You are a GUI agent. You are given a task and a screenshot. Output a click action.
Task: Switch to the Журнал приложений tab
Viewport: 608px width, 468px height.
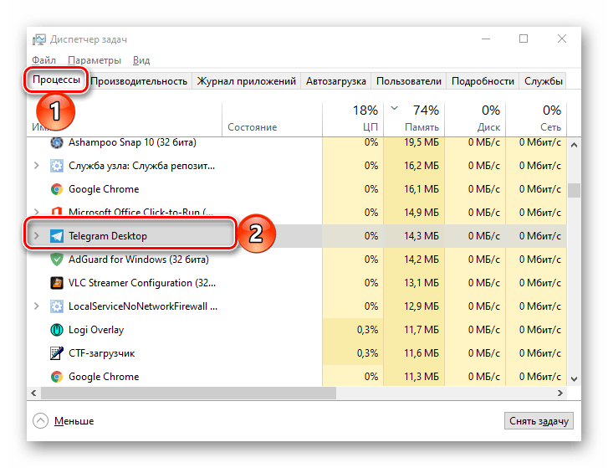[x=246, y=81]
